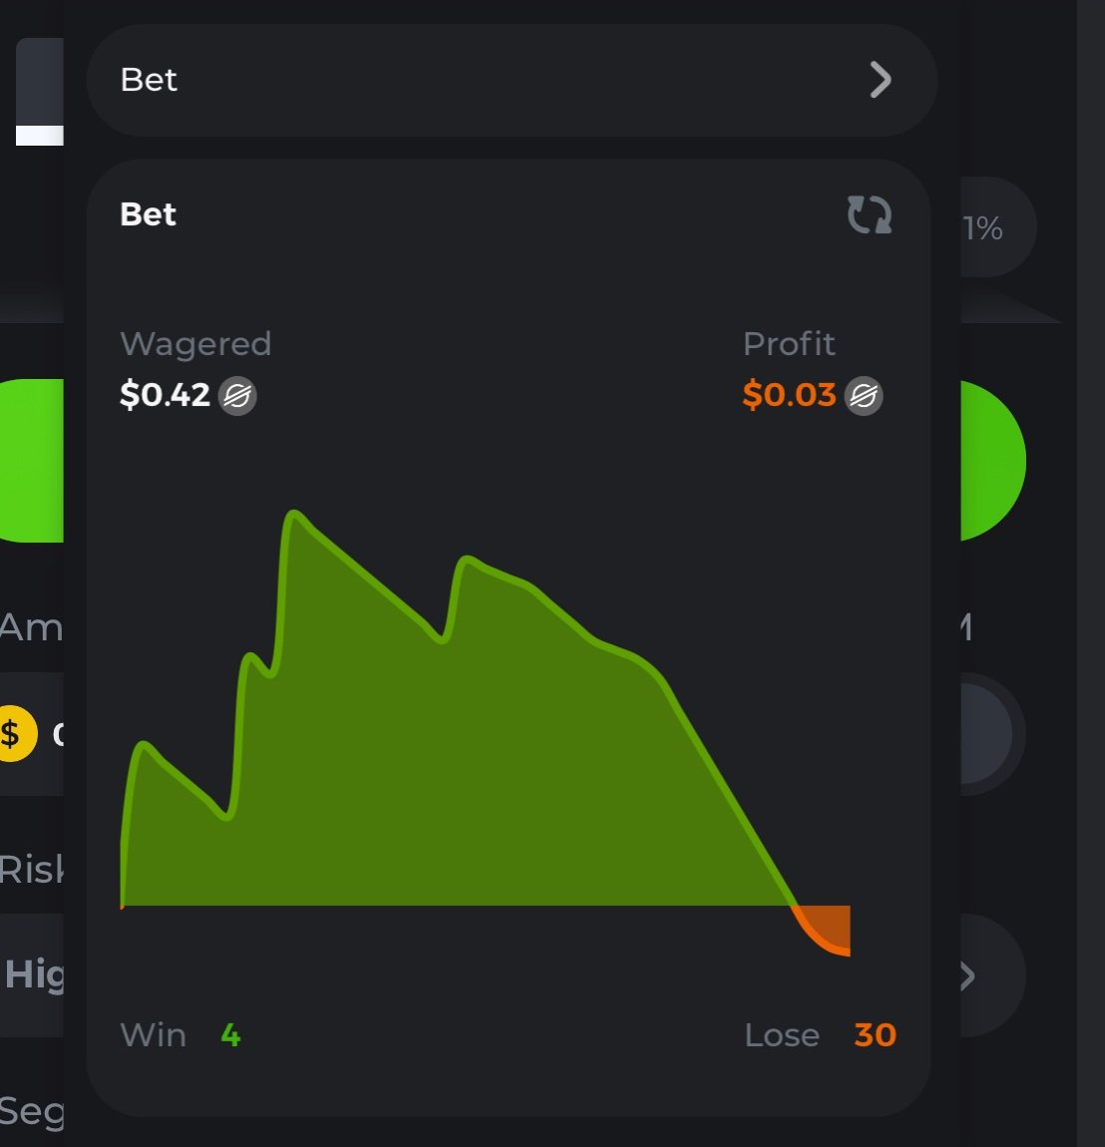Click the Stellar coin icon beside Wagered amount
This screenshot has width=1105, height=1147.
click(x=237, y=396)
